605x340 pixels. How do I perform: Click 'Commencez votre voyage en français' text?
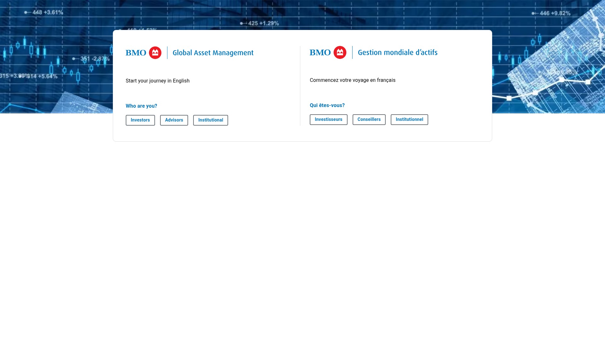pos(353,80)
